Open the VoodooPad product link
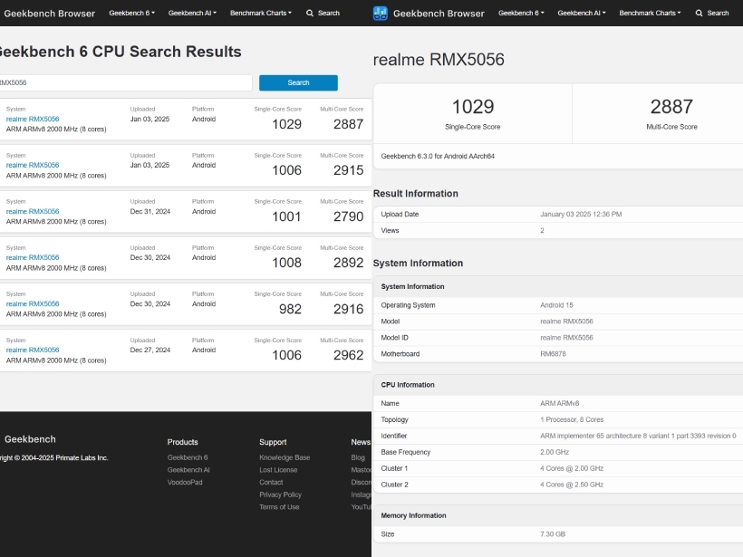This screenshot has width=743, height=557. click(185, 482)
